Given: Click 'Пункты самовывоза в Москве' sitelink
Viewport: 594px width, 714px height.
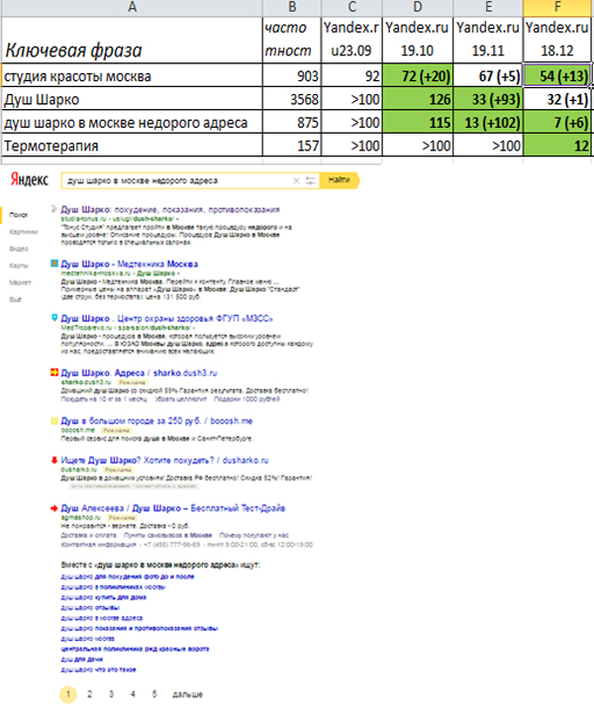Looking at the screenshot, I should [168, 535].
